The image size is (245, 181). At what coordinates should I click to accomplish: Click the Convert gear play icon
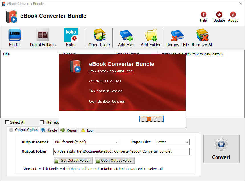click(221, 144)
